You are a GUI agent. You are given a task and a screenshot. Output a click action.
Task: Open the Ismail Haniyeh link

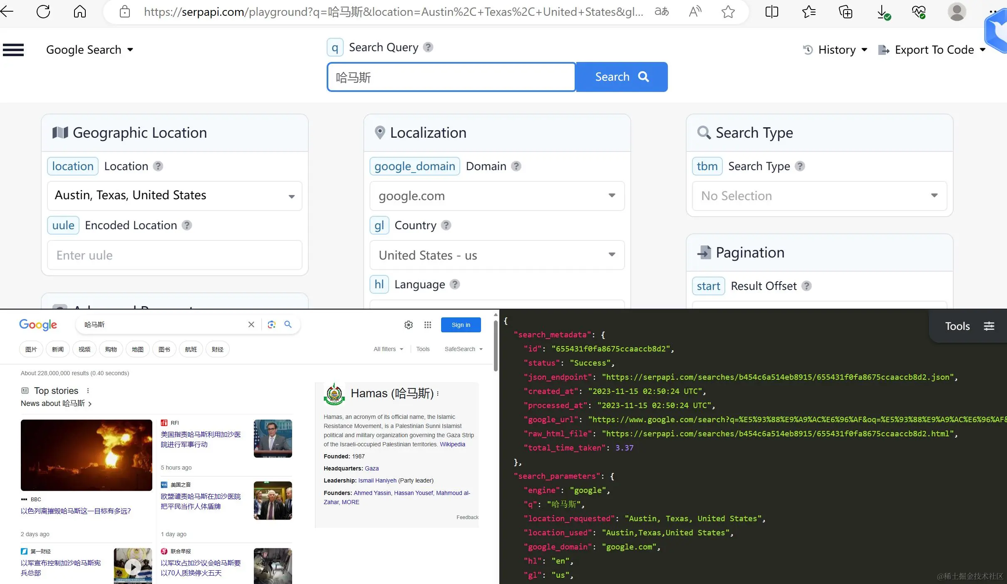point(377,480)
